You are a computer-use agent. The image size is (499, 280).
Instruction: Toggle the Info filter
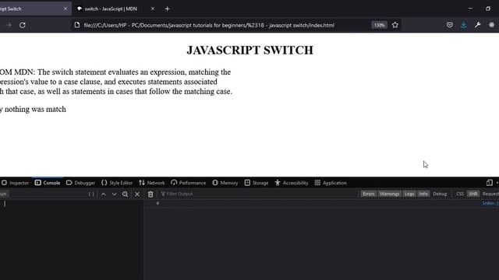coord(423,194)
